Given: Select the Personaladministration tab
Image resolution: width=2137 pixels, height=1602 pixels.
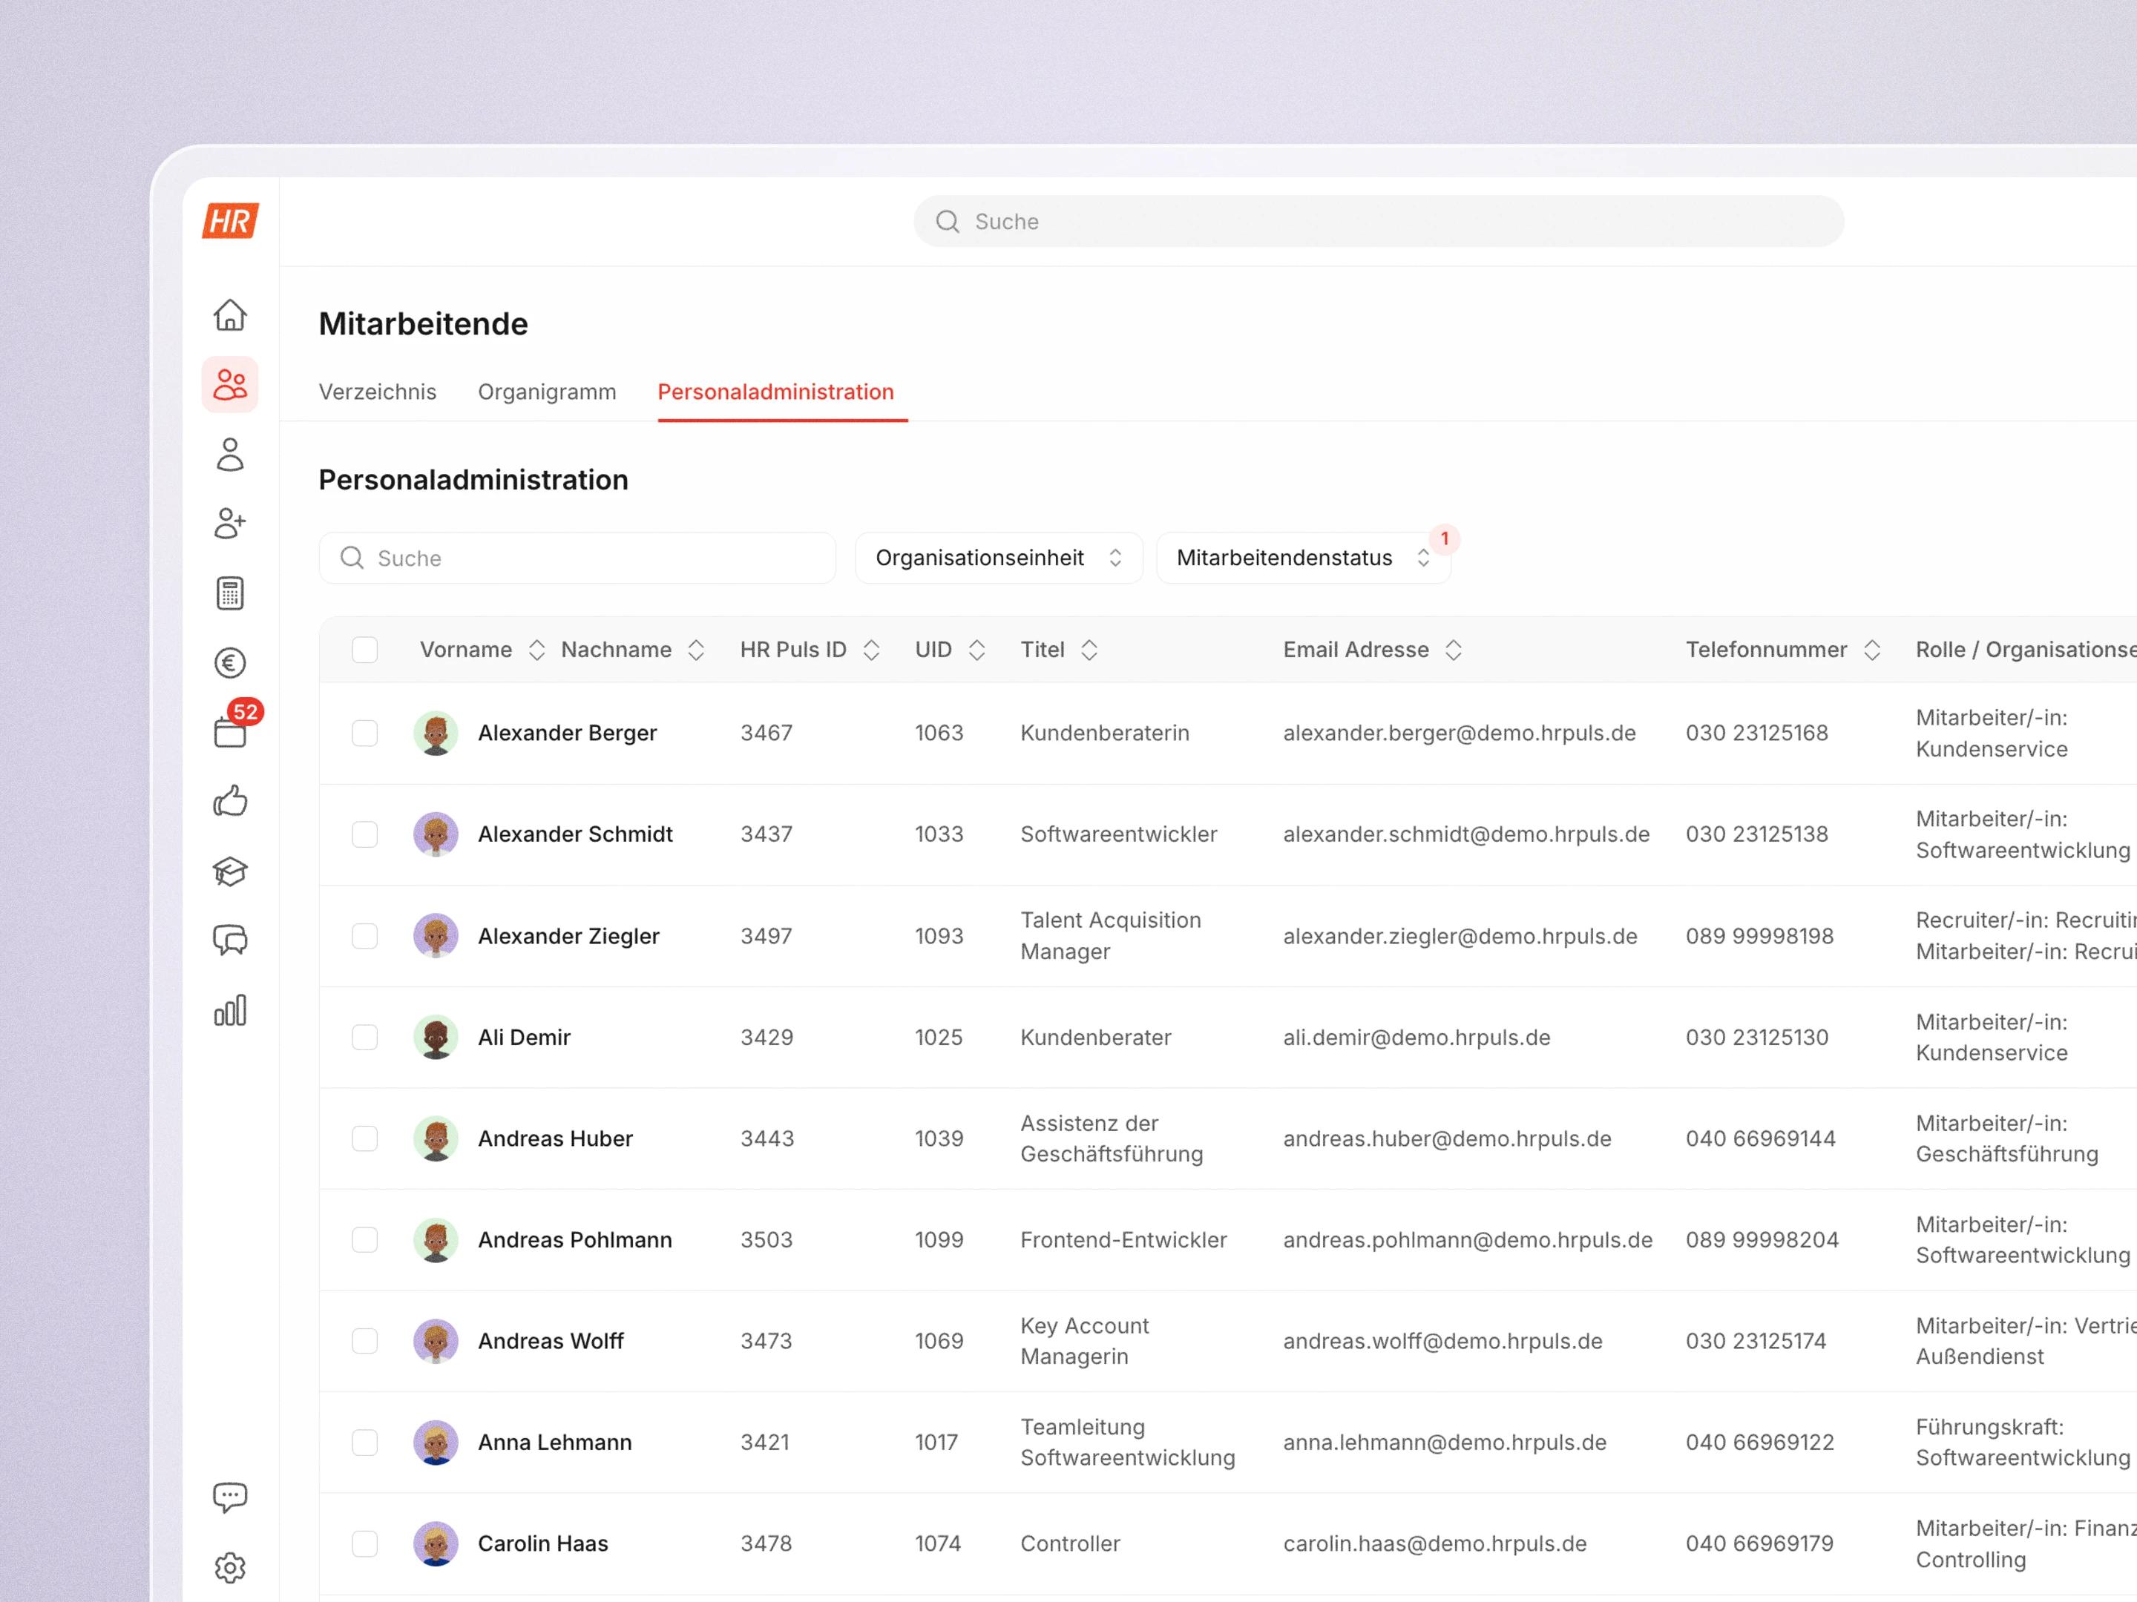Looking at the screenshot, I should tap(775, 392).
